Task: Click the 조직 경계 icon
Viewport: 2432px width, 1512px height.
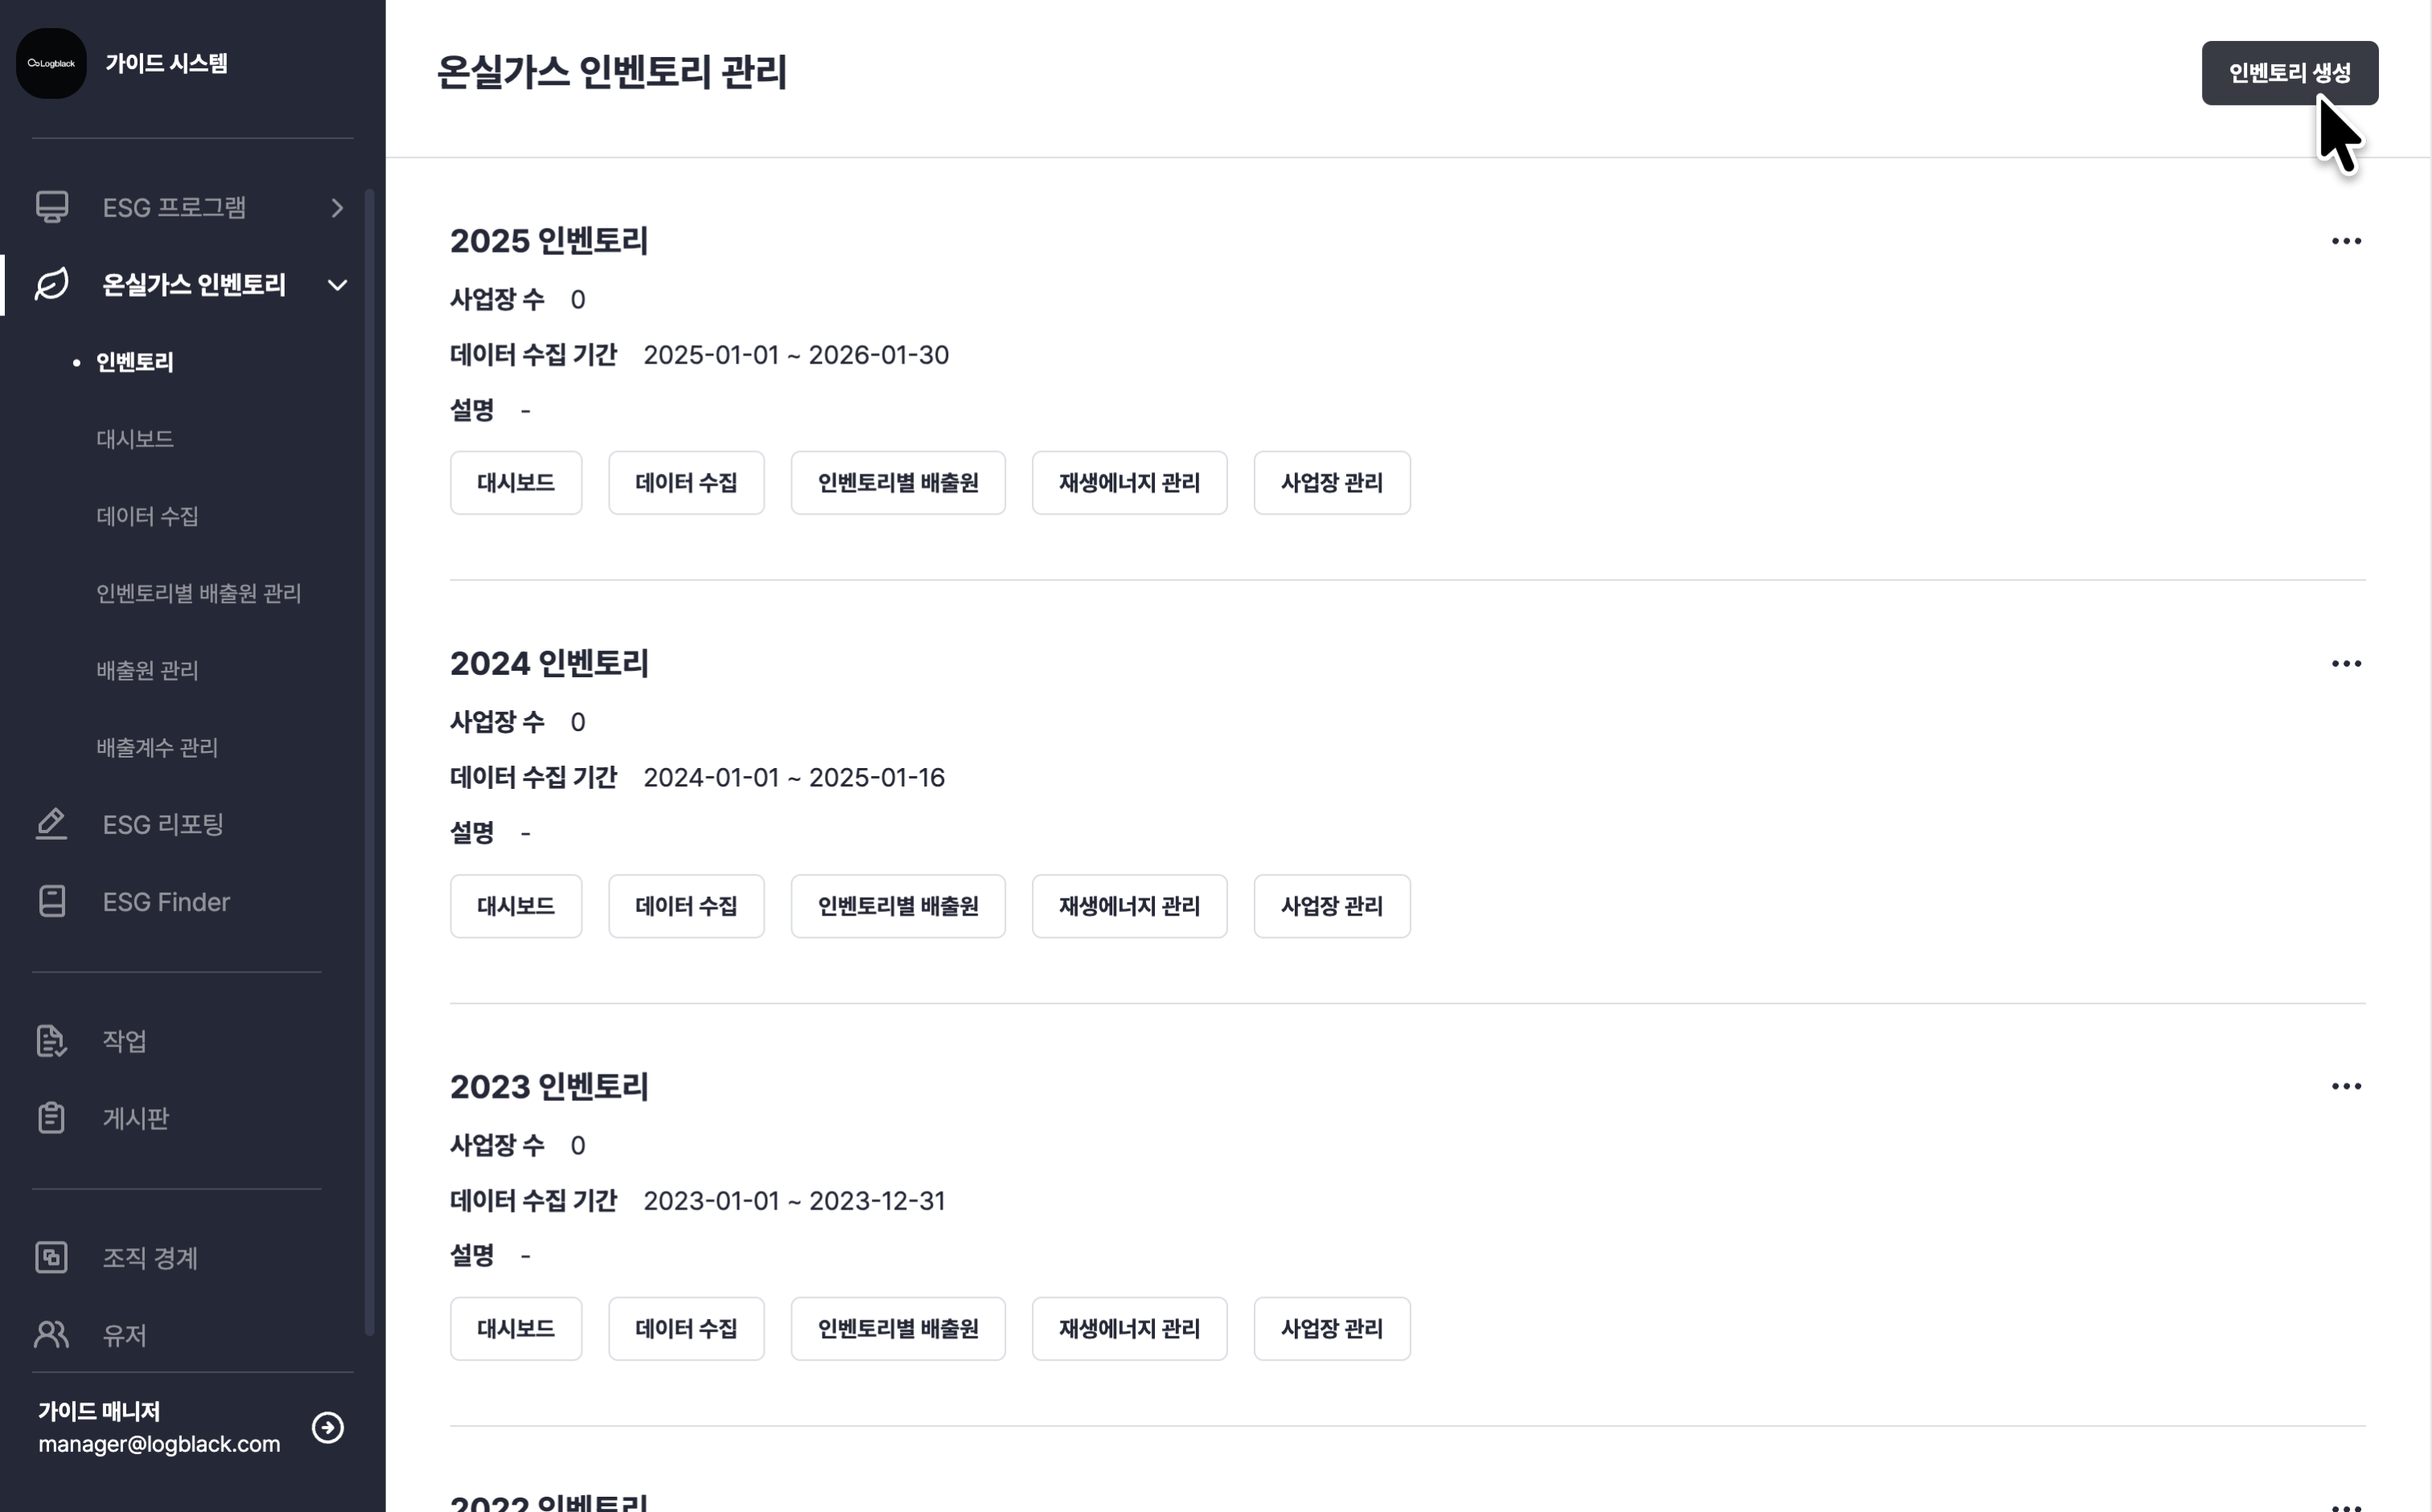Action: [x=52, y=1257]
